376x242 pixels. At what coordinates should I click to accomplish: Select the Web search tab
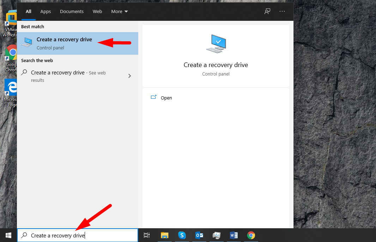point(97,11)
